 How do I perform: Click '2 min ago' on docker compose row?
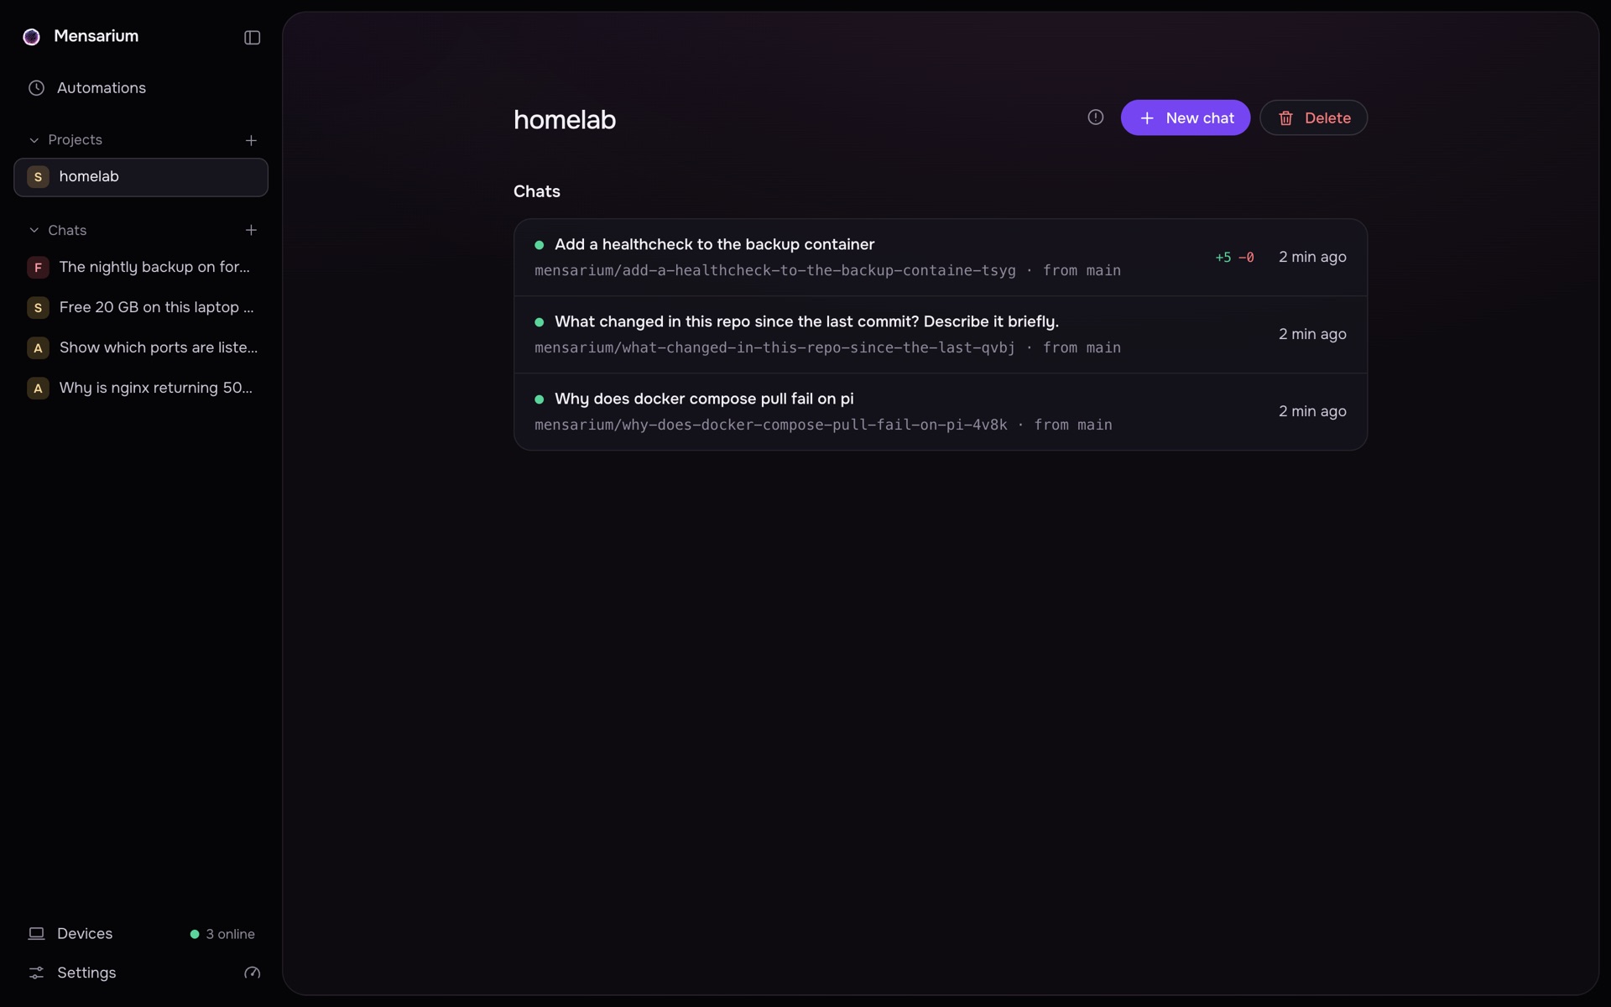tap(1312, 412)
